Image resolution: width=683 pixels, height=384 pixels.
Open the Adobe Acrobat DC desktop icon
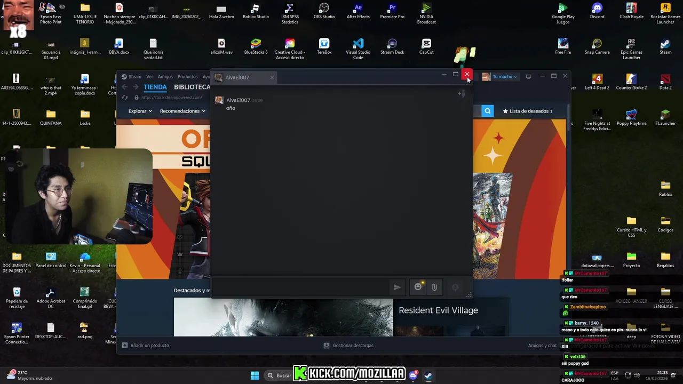pyautogui.click(x=51, y=298)
